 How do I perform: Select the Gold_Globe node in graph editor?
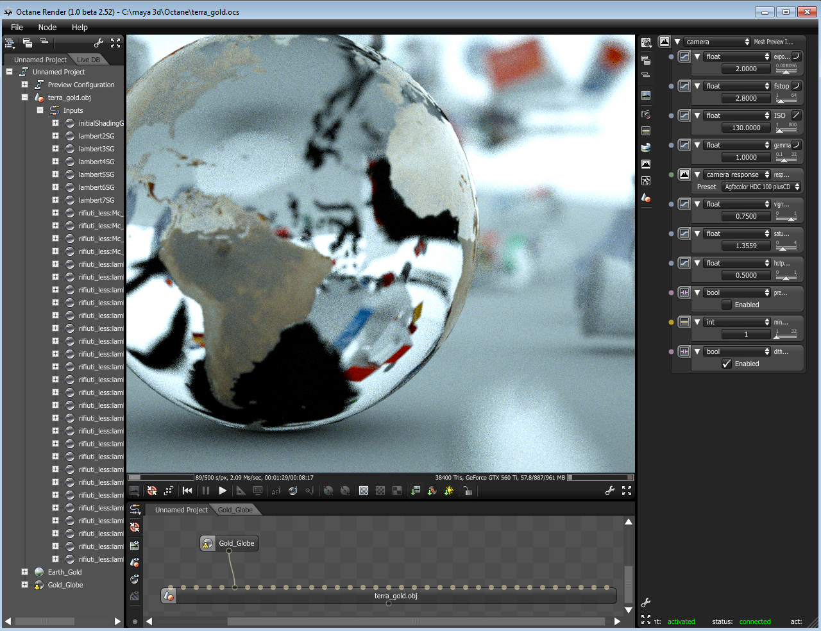pos(229,543)
